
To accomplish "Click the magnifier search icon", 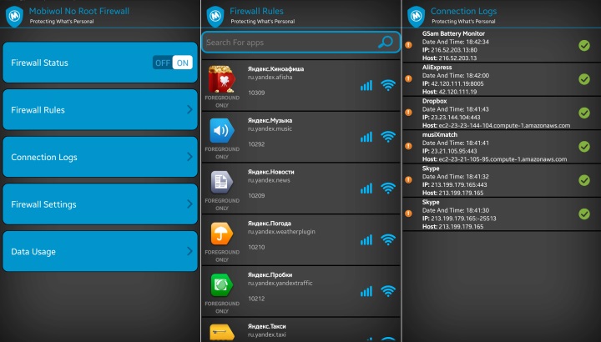I will click(x=385, y=43).
